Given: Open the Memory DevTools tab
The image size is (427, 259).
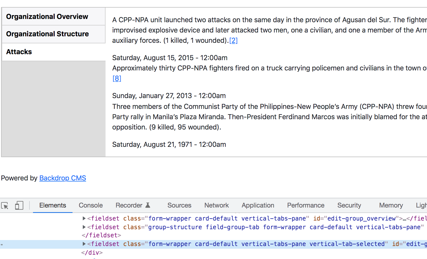Looking at the screenshot, I should tap(391, 205).
